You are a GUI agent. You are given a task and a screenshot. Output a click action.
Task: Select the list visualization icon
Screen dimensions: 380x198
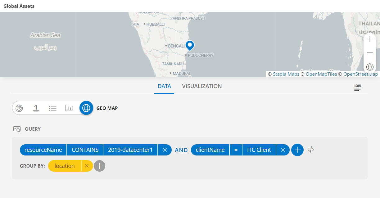coord(53,108)
